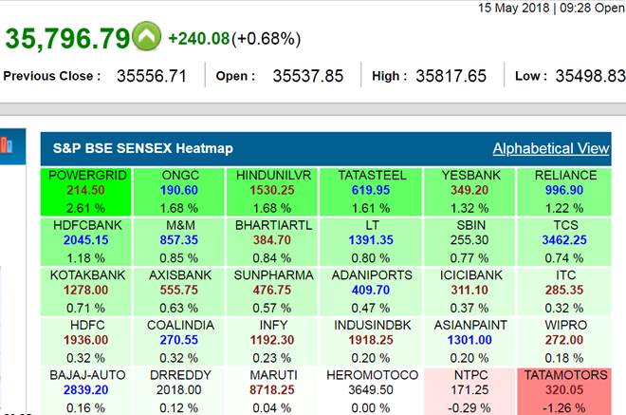Viewport: 626px width, 415px height.
Task: Select the TATAMOTORS red heatmap tile
Action: [566, 389]
